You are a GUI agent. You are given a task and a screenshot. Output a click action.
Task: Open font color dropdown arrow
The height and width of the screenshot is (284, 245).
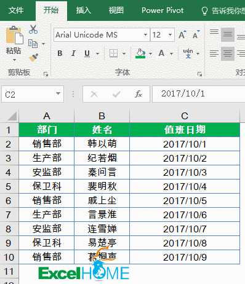(171, 53)
